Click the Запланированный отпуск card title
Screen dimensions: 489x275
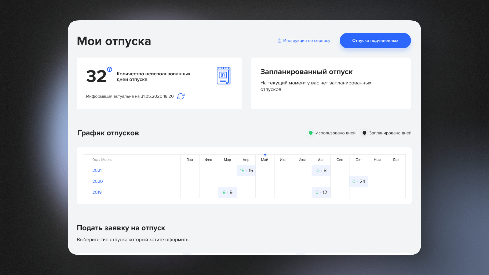[306, 72]
